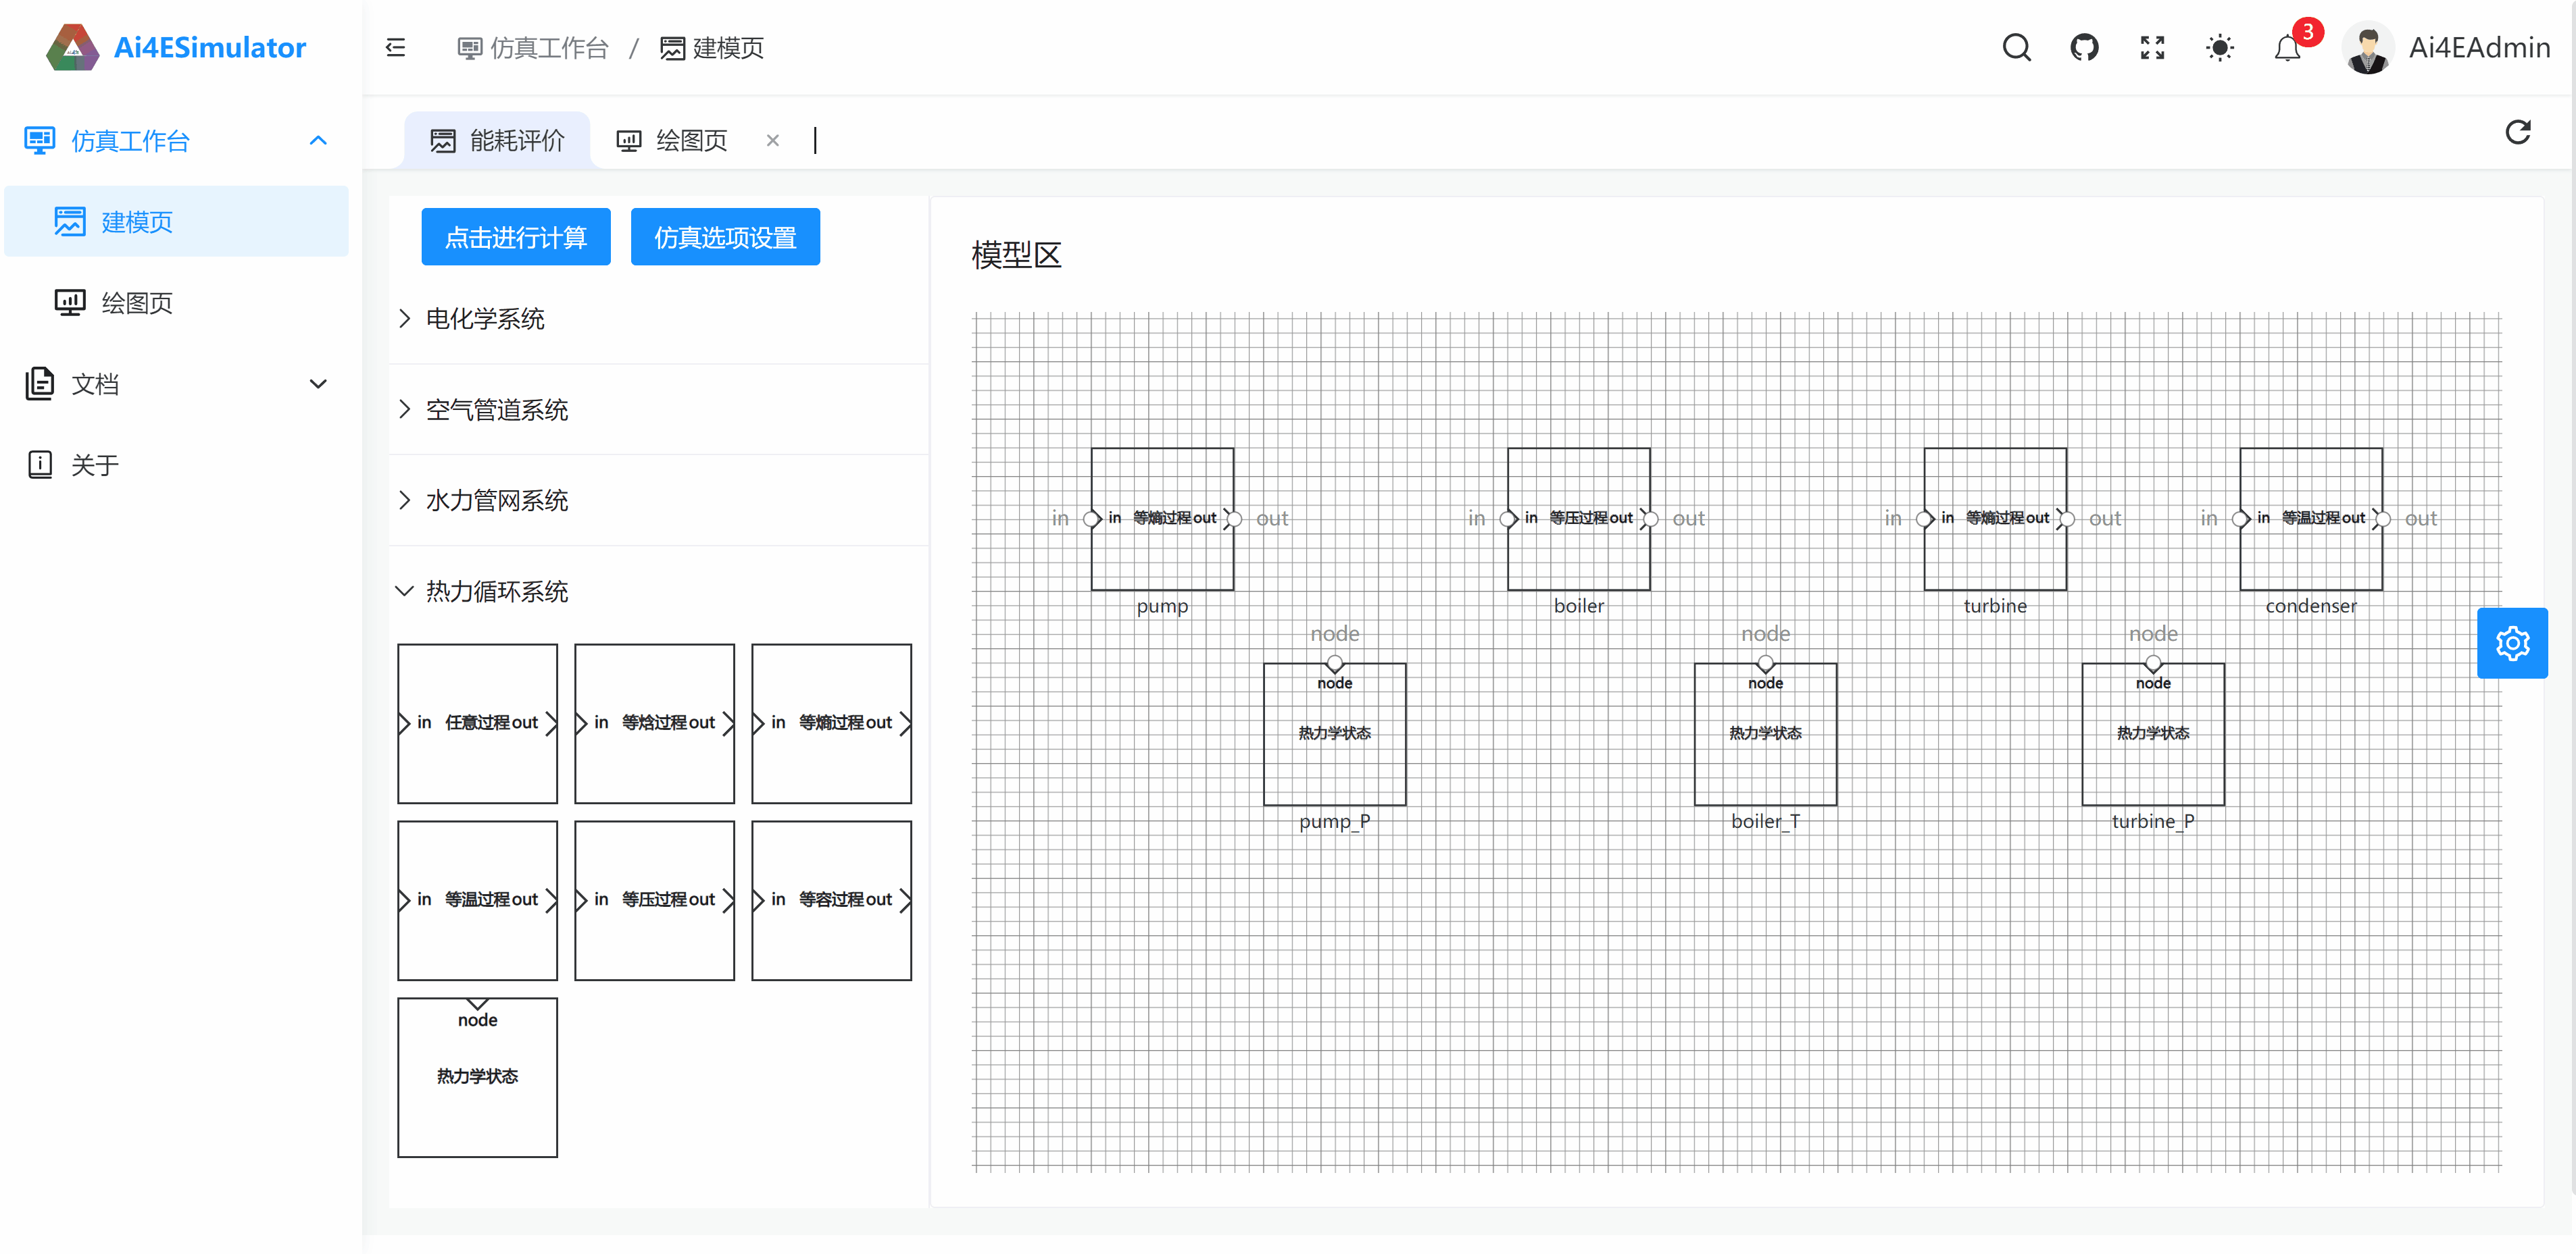Image resolution: width=2576 pixels, height=1254 pixels.
Task: Expand the 水力管网系统 category
Action: click(x=496, y=500)
